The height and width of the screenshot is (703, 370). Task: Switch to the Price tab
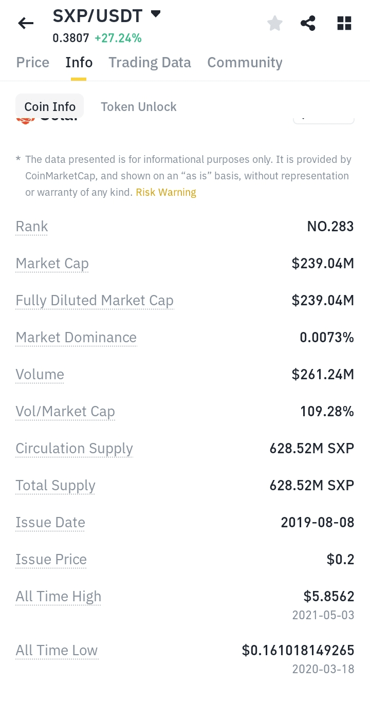point(33,63)
